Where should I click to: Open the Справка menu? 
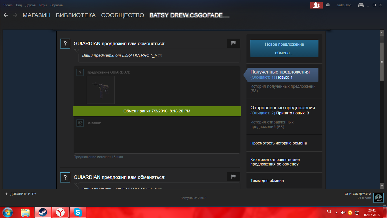click(56, 5)
